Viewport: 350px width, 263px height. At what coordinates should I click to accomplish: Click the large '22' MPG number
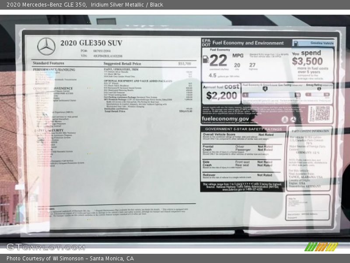(x=218, y=60)
